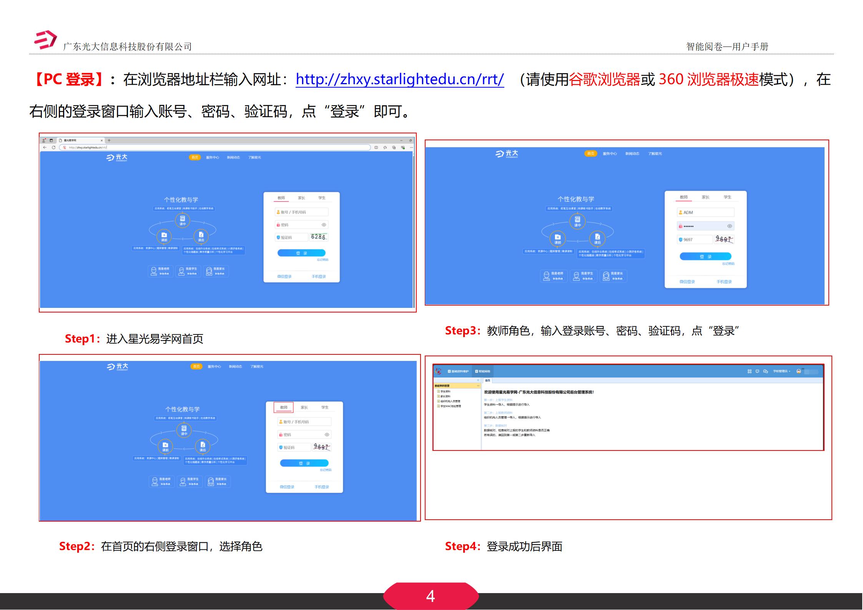The width and height of the screenshot is (863, 610).
Task: Select the 智能阅卷 menu in Step4 top bar
Action: pyautogui.click(x=483, y=371)
